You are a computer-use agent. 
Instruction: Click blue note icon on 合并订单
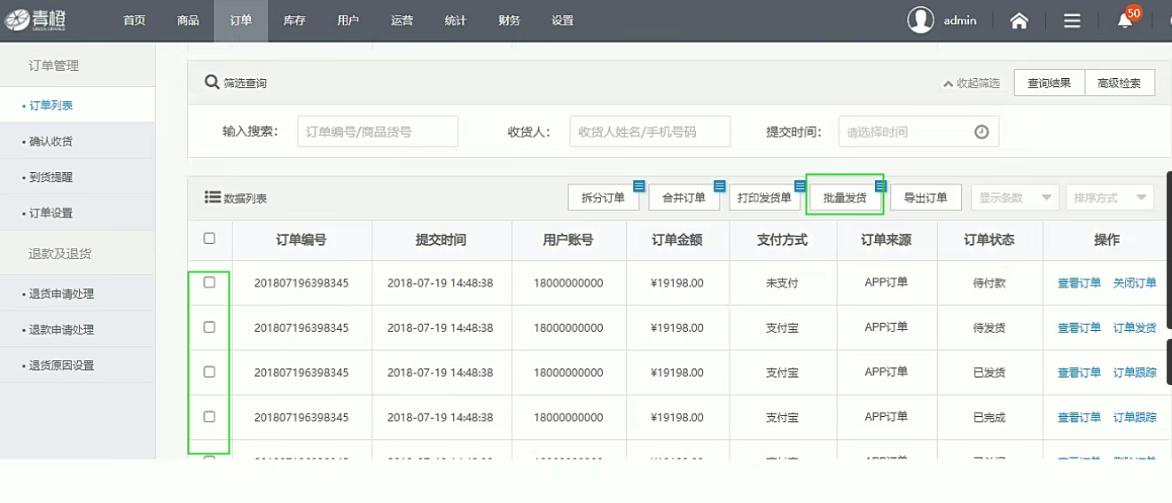[x=719, y=186]
